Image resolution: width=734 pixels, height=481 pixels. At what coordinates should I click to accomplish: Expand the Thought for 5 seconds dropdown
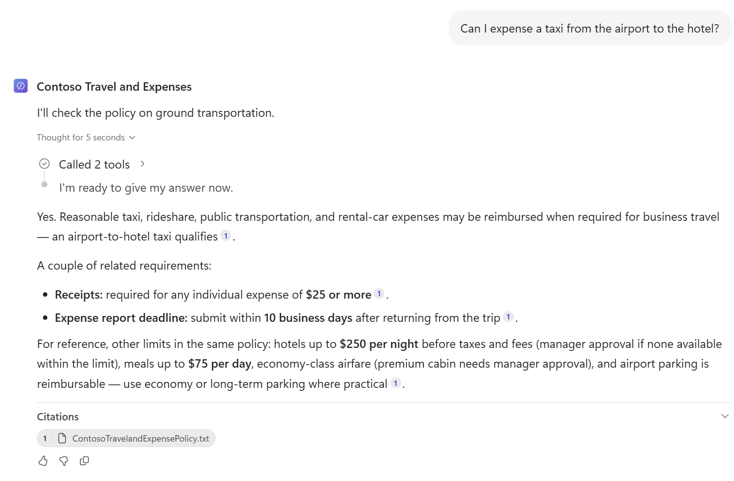point(86,137)
